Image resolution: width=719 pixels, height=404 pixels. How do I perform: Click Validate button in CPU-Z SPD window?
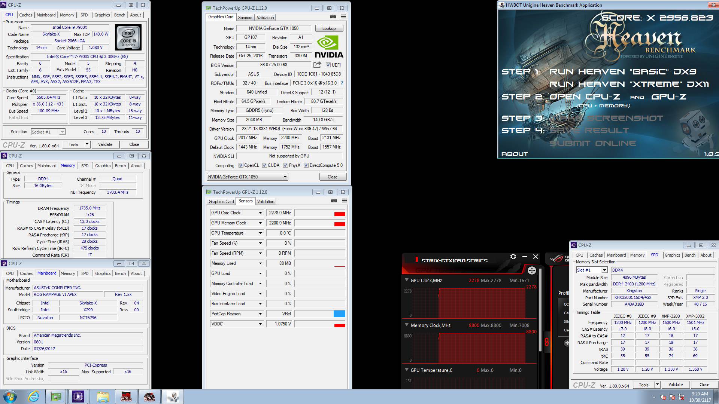click(x=676, y=385)
